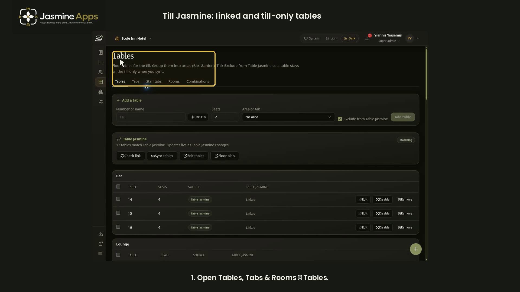Screen dimensions: 520x292
Task: Open the receipt/sales sidebar icon
Action: tap(100, 52)
